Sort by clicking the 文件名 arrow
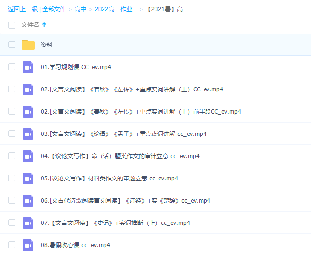 [x=44, y=25]
